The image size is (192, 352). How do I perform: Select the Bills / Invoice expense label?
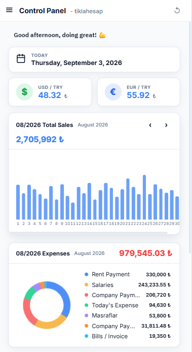[x=109, y=336]
